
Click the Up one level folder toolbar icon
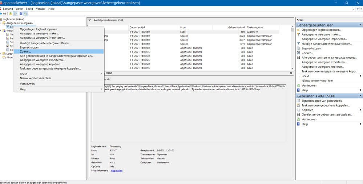pos(11,14)
